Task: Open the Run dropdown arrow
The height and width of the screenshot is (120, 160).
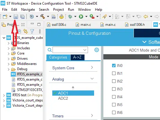Action: tap(86, 17)
